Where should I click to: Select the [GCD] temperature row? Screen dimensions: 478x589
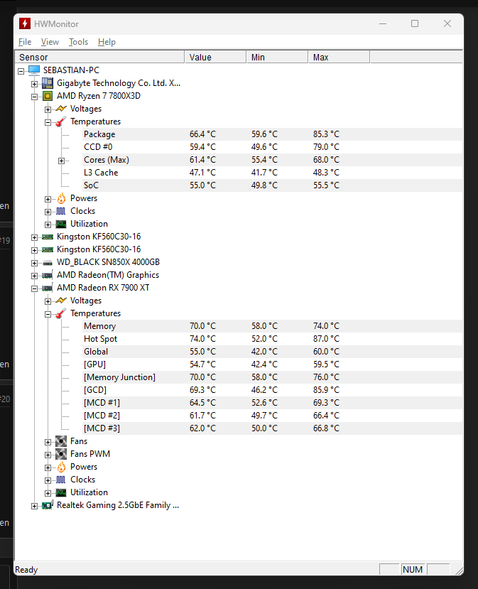coord(273,390)
